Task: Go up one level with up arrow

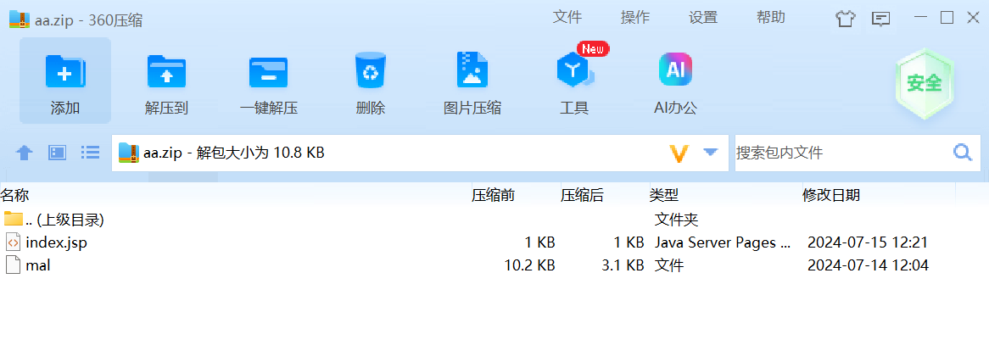Action: point(25,153)
